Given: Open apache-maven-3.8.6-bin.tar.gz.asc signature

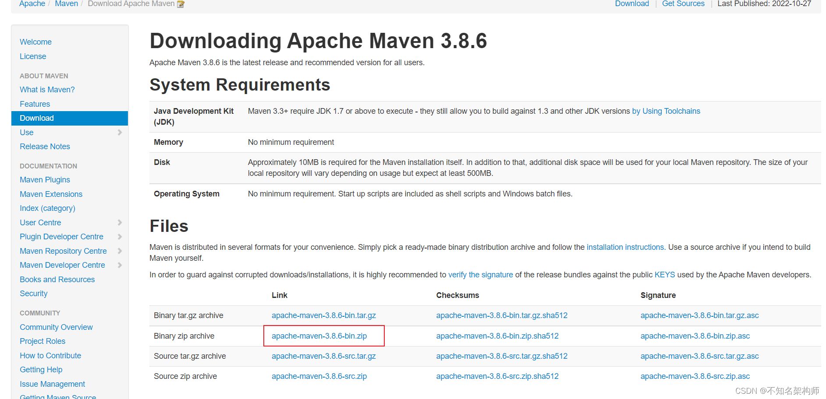Looking at the screenshot, I should pyautogui.click(x=700, y=315).
